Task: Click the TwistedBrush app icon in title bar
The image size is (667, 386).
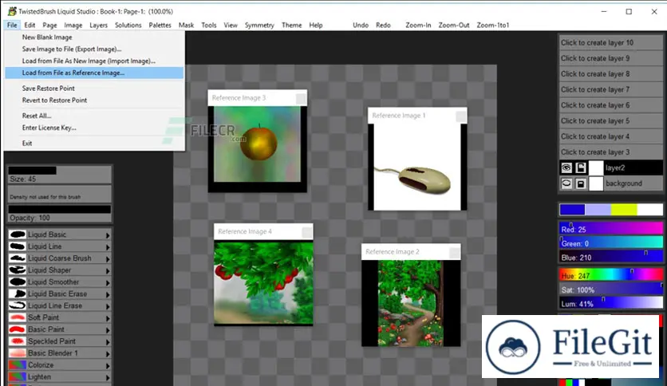Action: click(x=12, y=11)
